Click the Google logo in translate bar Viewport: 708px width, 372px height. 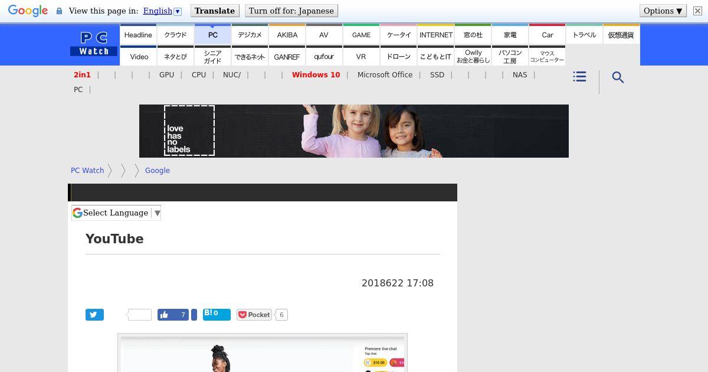click(28, 11)
